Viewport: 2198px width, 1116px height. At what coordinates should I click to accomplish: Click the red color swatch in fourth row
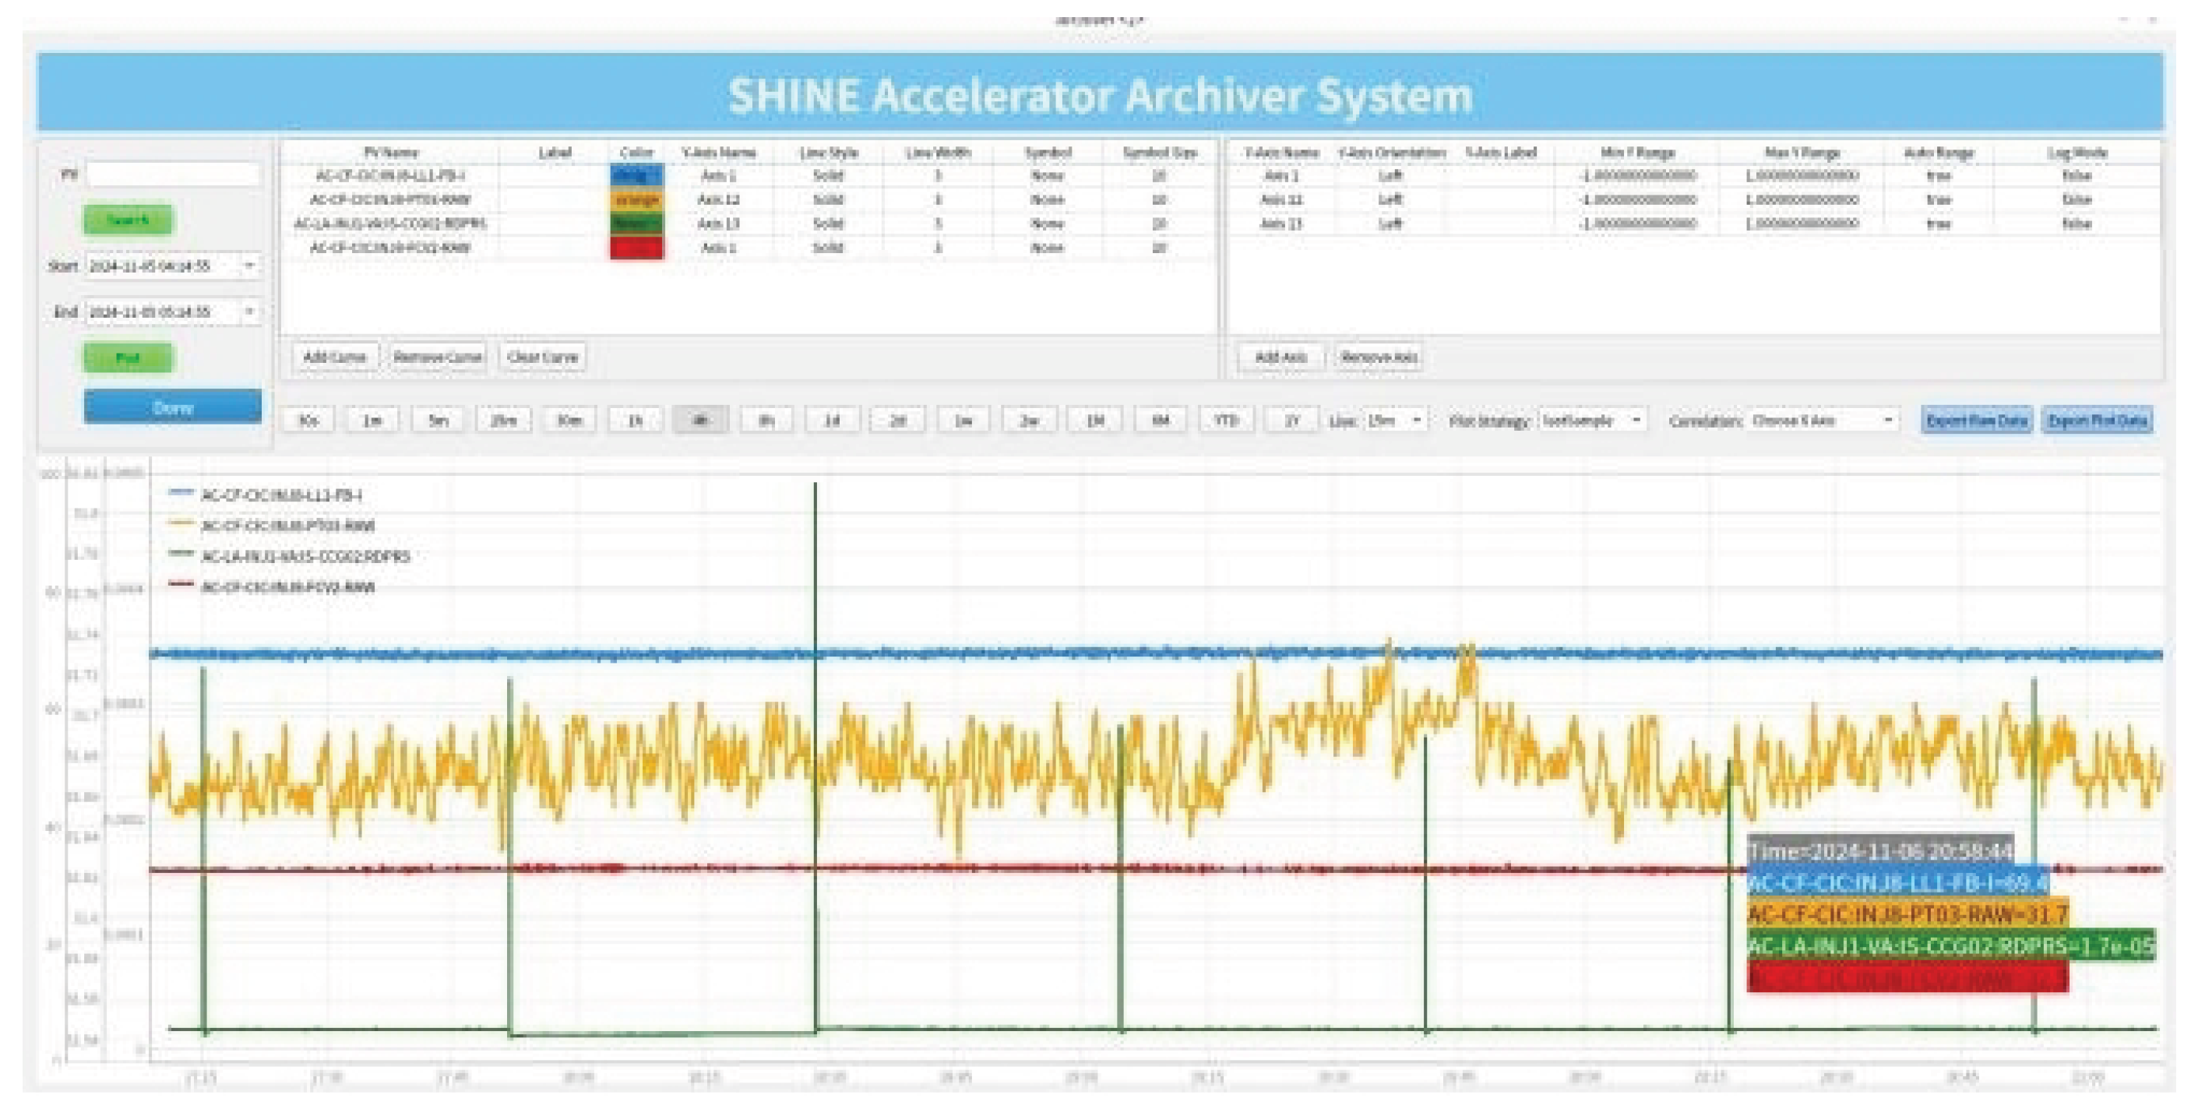[x=636, y=248]
